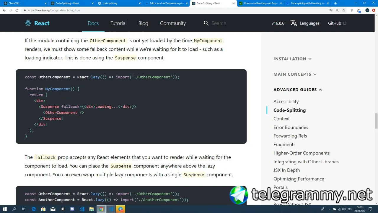378x213 pixels.
Task: Collapse the ADVANCED GUIDES sidebar section
Action: tap(298, 90)
